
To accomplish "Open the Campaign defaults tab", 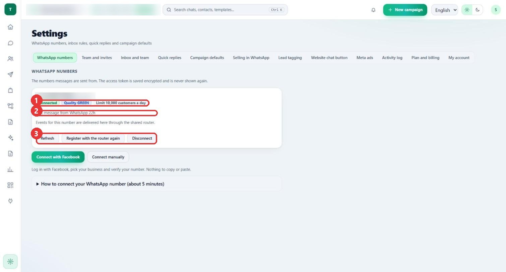I will click(207, 58).
